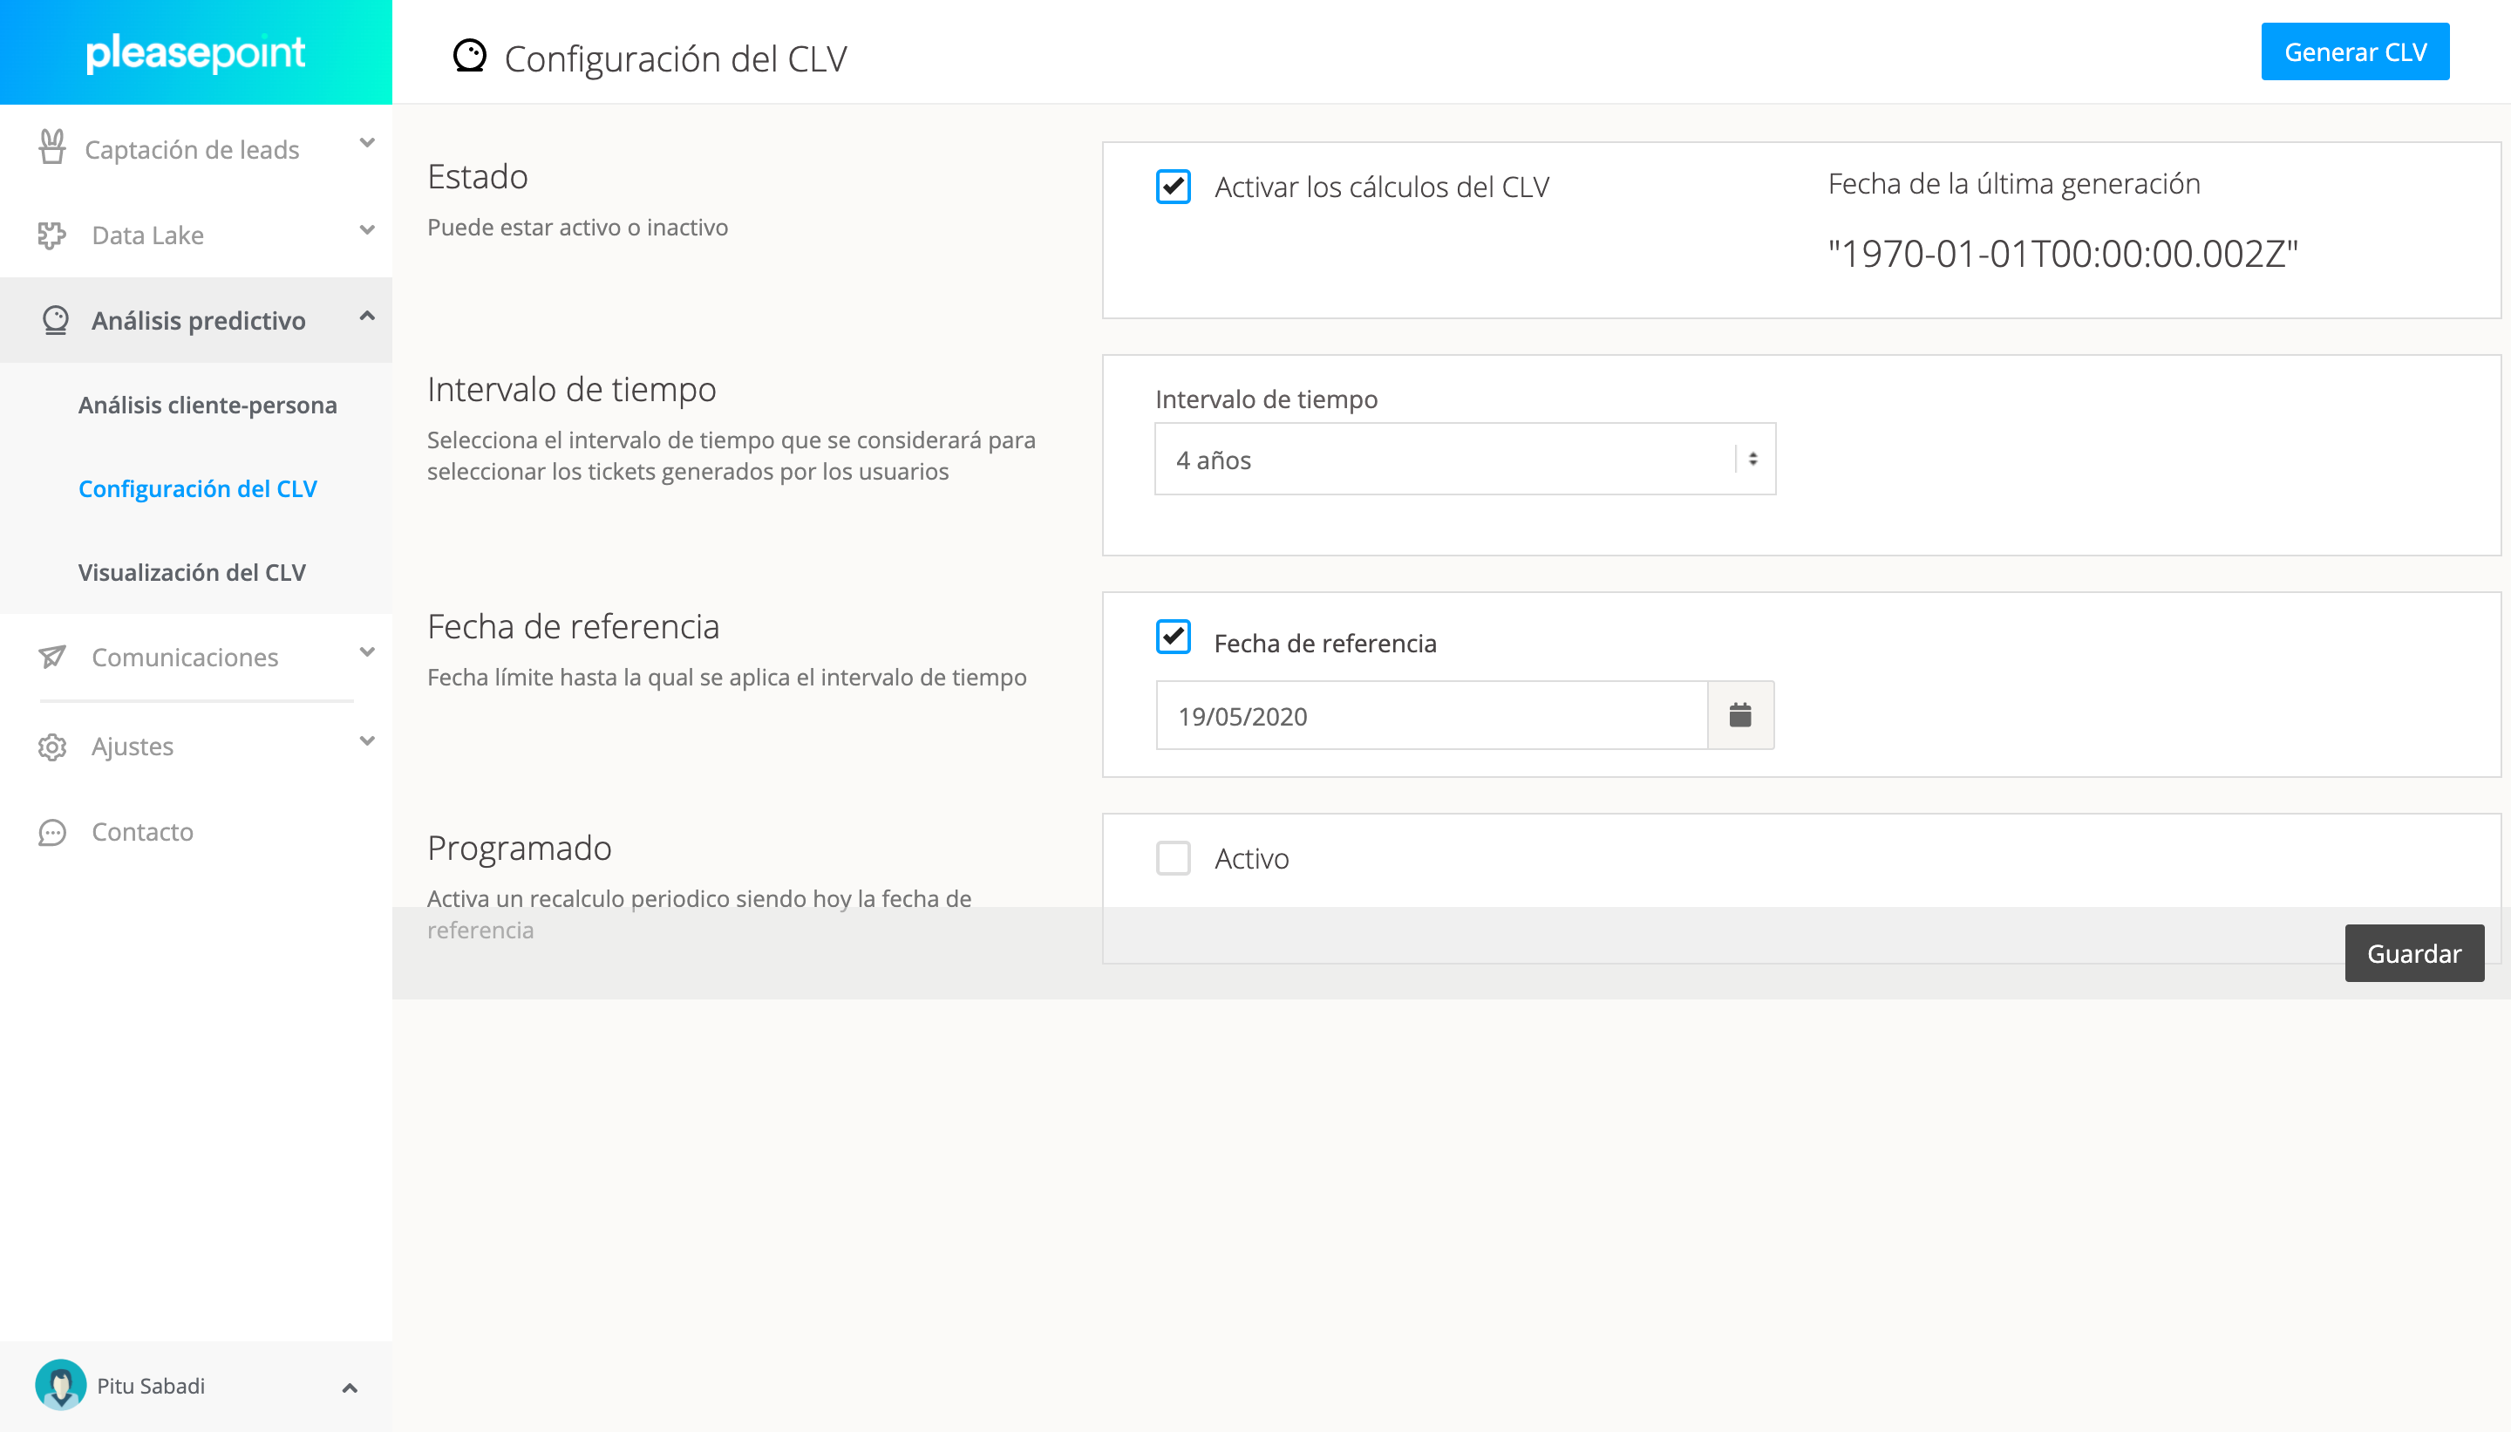Uncheck Activar los cálculos del CLV
The height and width of the screenshot is (1432, 2511).
tap(1173, 187)
